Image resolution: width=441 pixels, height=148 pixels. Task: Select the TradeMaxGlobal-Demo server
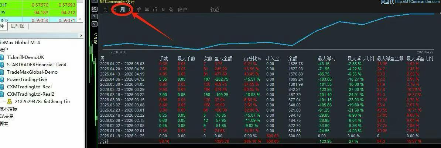(x=33, y=72)
